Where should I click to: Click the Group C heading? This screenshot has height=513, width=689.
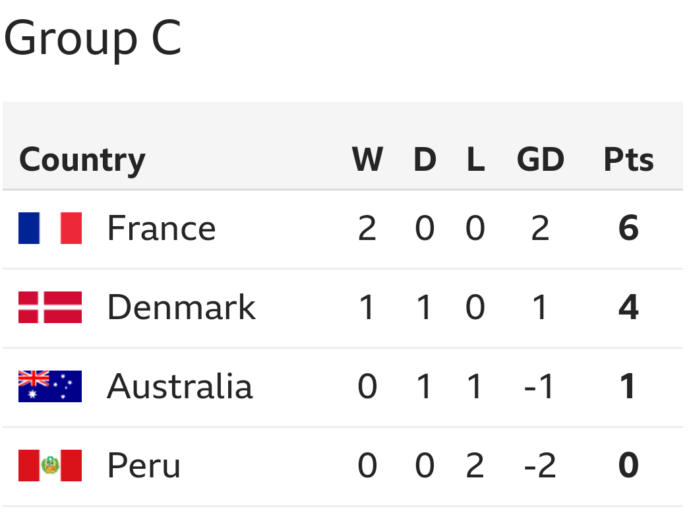pyautogui.click(x=92, y=38)
